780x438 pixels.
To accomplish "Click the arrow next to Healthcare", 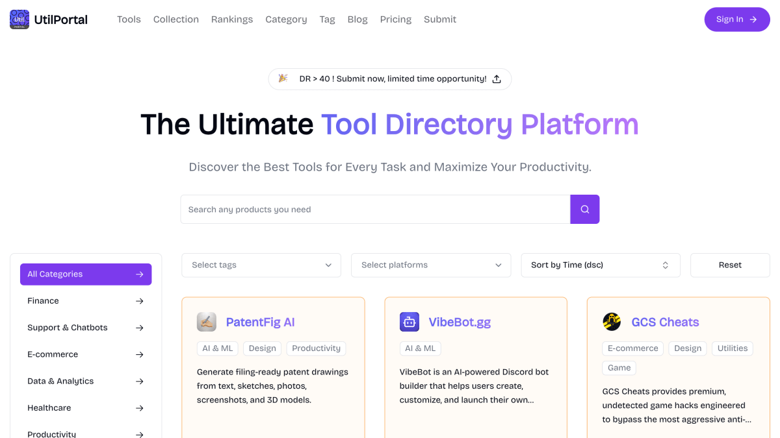I will (x=140, y=408).
